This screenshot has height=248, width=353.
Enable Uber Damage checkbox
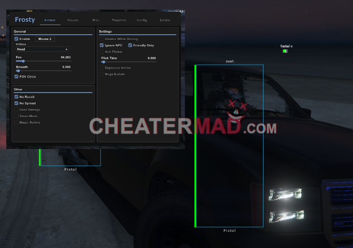[17, 109]
